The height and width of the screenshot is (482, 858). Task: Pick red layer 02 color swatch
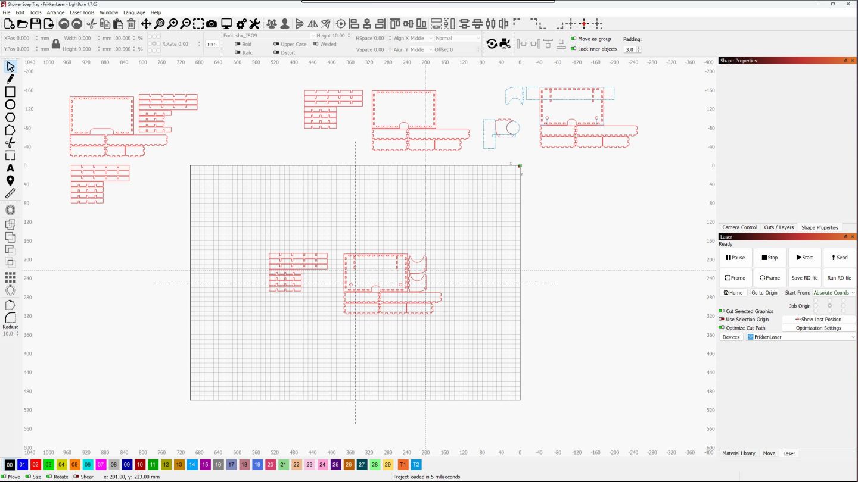36,464
